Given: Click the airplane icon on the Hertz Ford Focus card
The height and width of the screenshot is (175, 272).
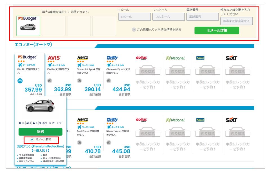Looking at the screenshot, I should pos(79,127).
